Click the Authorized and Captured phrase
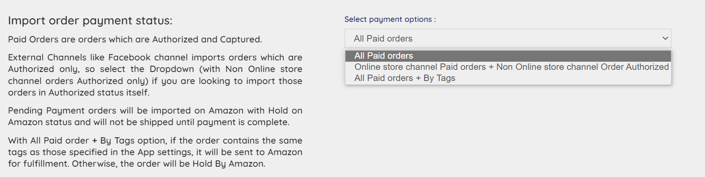705x177 pixels. 206,39
